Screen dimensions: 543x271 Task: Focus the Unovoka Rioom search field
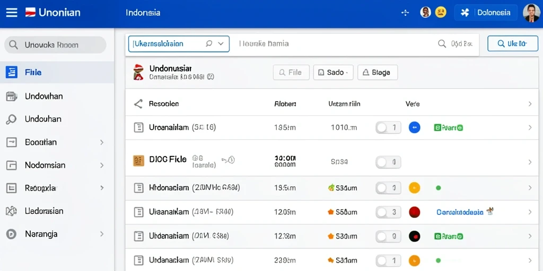click(x=55, y=45)
